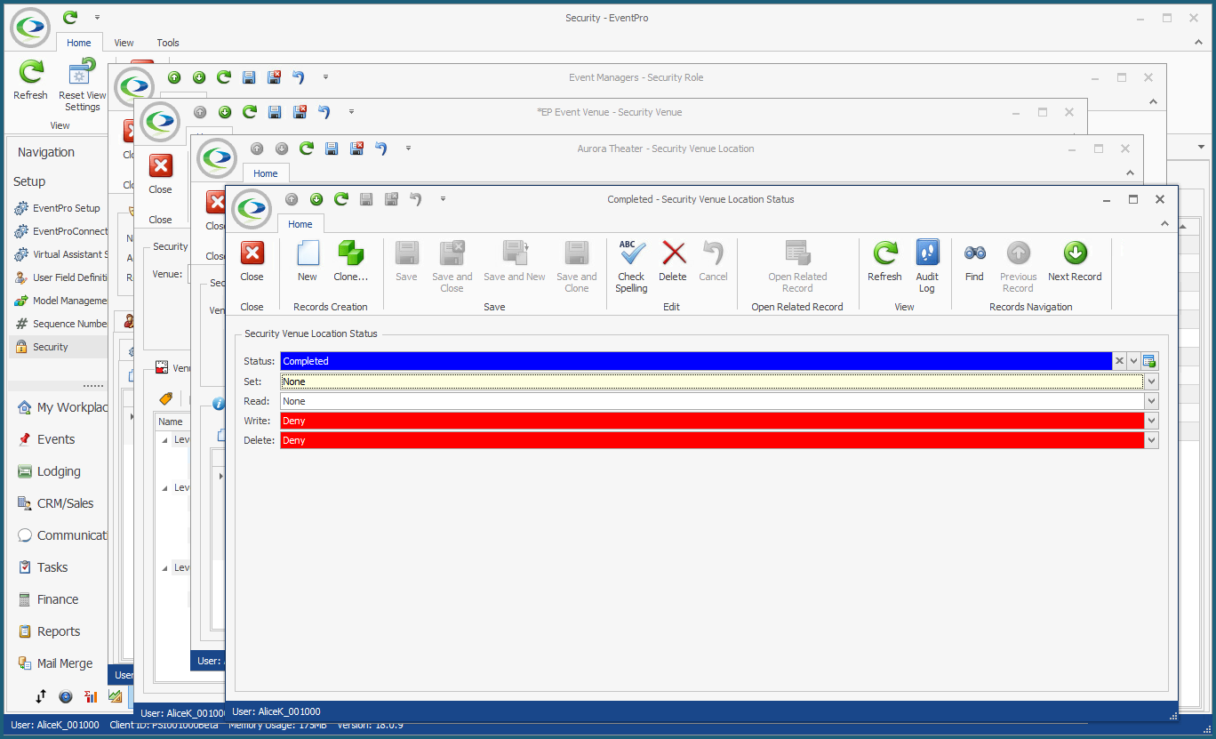Image resolution: width=1216 pixels, height=739 pixels.
Task: Open the Audit Log
Action: point(927,266)
